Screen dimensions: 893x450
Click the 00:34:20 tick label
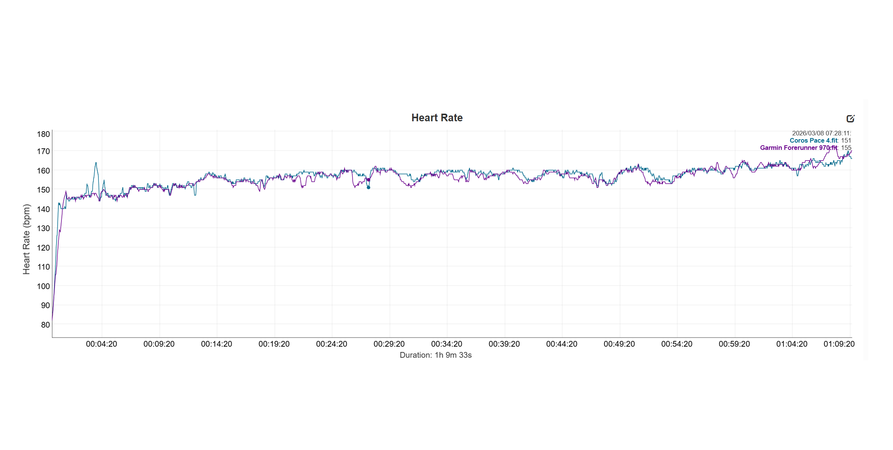(447, 344)
